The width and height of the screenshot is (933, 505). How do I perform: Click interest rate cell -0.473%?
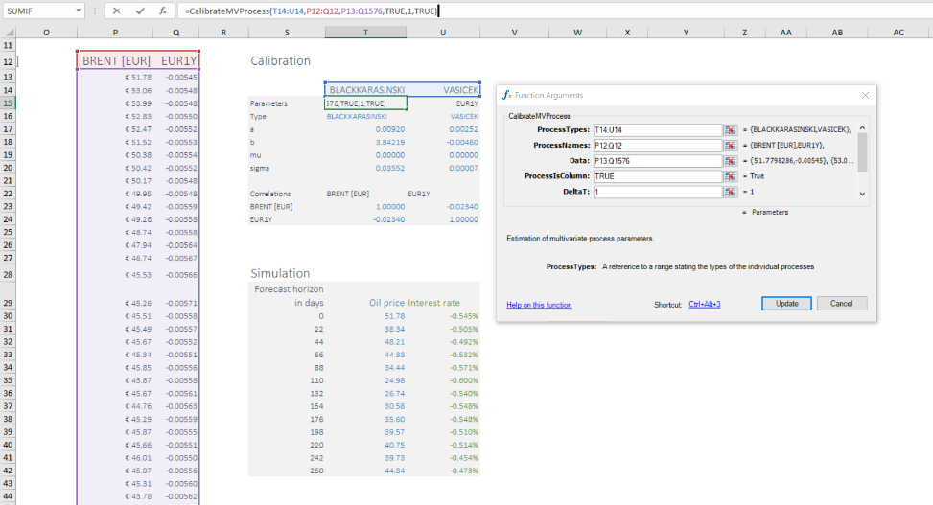(x=443, y=471)
